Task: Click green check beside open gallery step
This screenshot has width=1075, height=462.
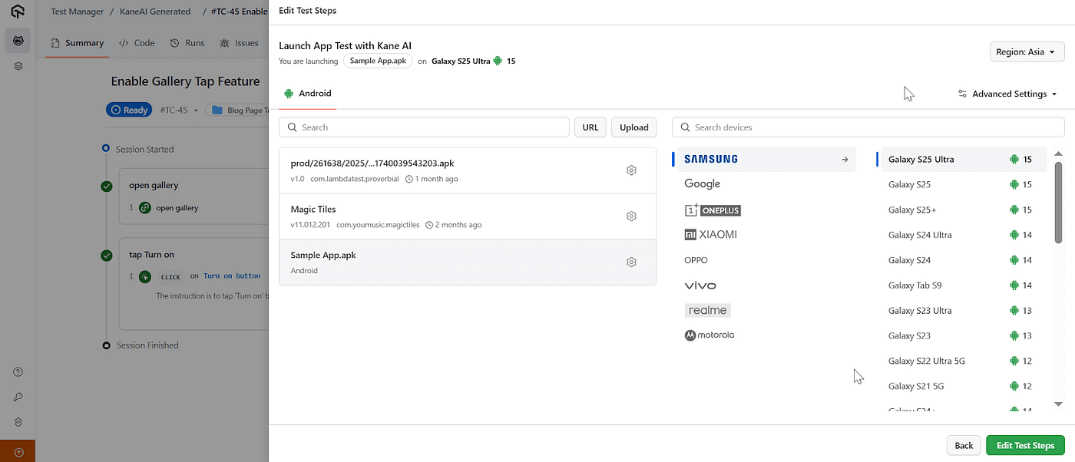Action: [x=107, y=186]
